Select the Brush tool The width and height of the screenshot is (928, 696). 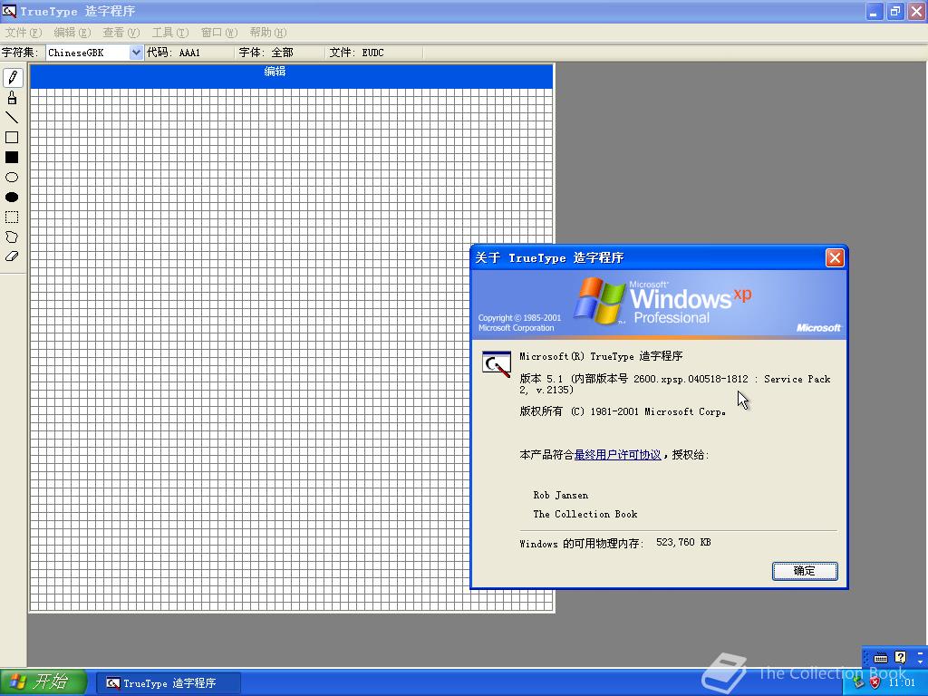[13, 98]
